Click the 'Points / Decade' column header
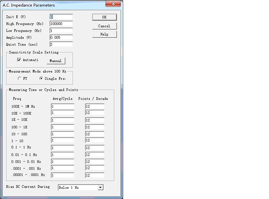This screenshot has height=199, width=269. 93,99
